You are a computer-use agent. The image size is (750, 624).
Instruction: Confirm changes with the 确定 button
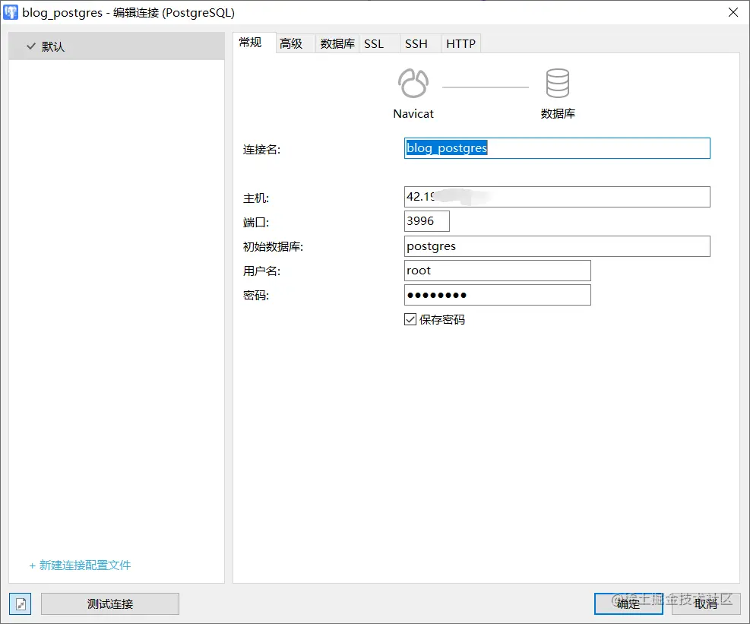[628, 604]
